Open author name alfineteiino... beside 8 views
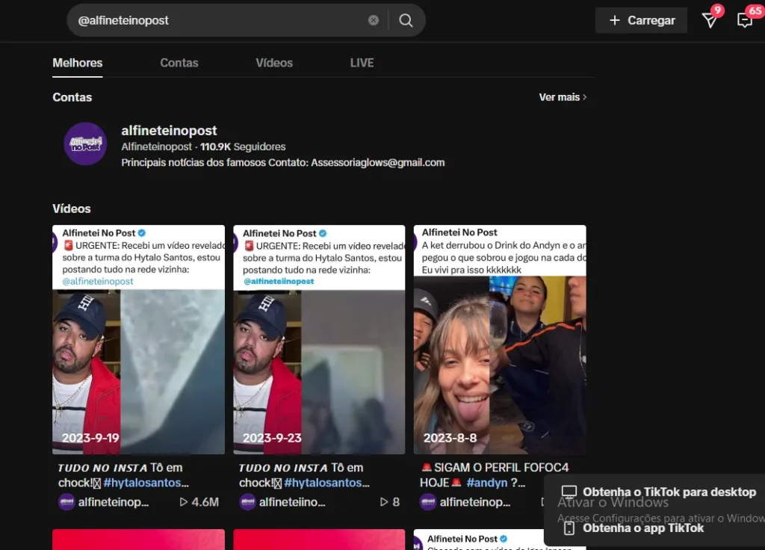765x550 pixels. point(292,501)
